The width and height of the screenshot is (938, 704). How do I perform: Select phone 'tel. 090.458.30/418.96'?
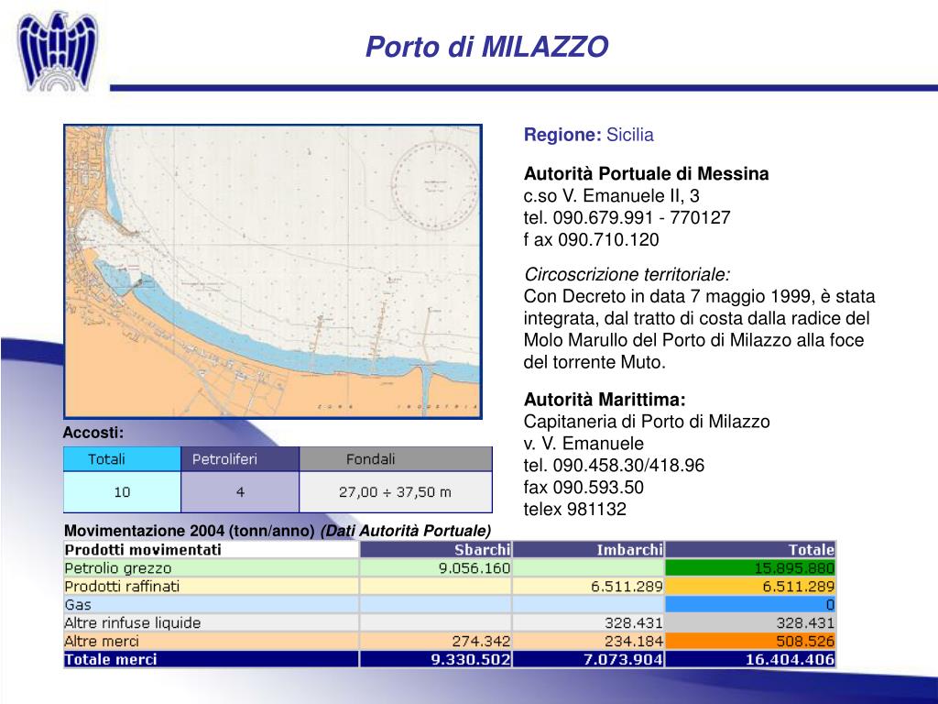(614, 465)
